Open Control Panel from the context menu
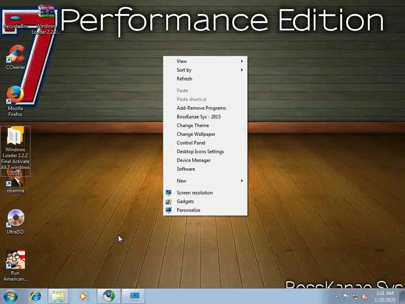Viewport: 405px width, 304px height. (205, 142)
